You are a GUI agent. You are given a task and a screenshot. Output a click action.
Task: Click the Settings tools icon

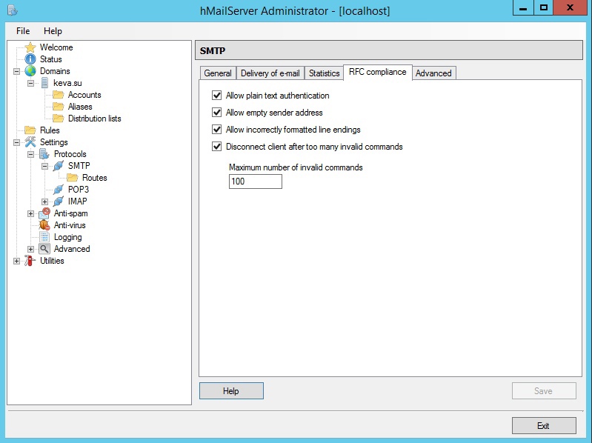tap(30, 142)
